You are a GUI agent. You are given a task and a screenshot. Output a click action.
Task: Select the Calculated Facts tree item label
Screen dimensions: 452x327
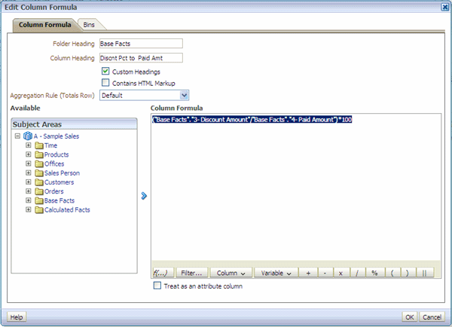[67, 210]
